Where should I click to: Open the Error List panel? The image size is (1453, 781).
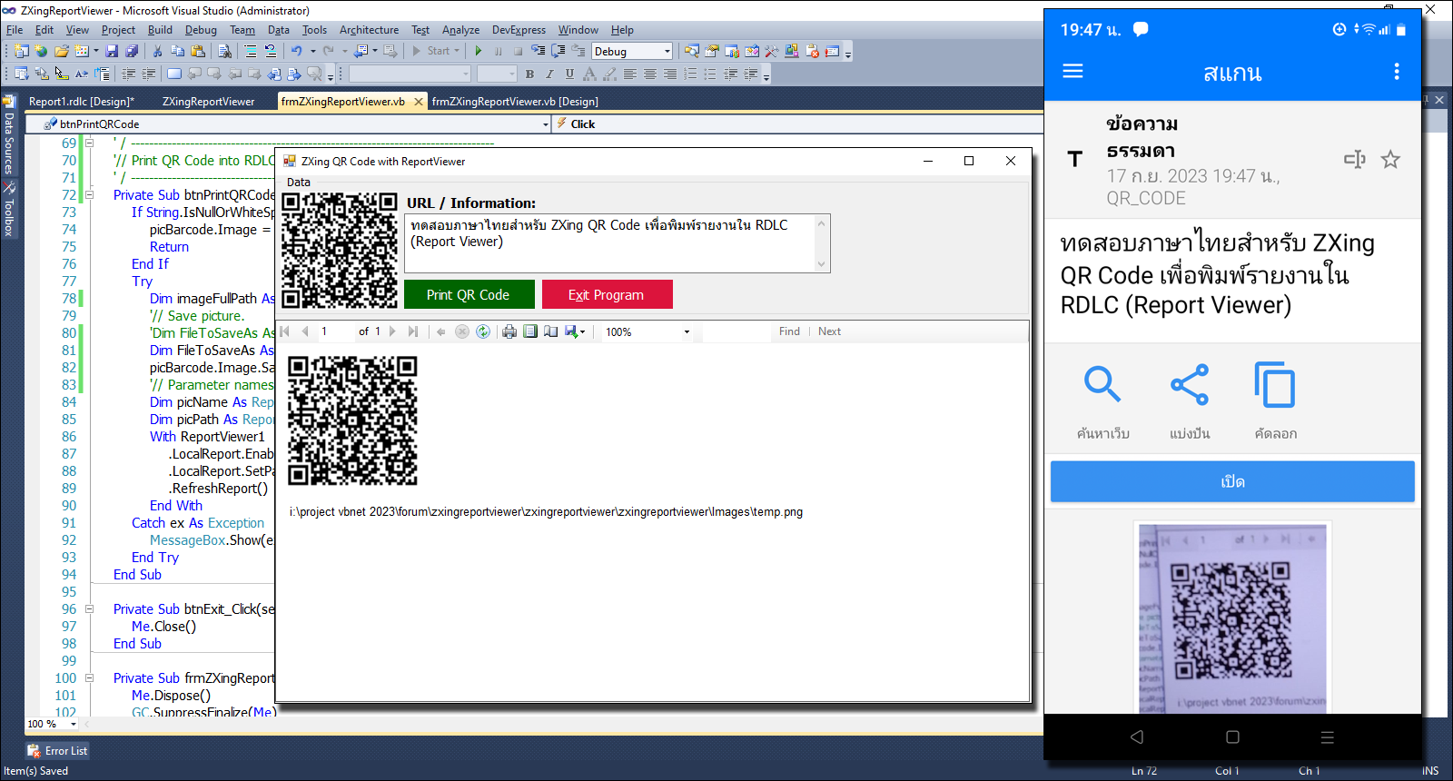click(x=57, y=751)
